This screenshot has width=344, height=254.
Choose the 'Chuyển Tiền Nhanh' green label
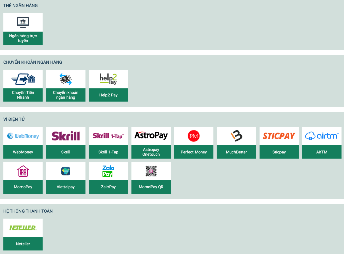coord(23,95)
